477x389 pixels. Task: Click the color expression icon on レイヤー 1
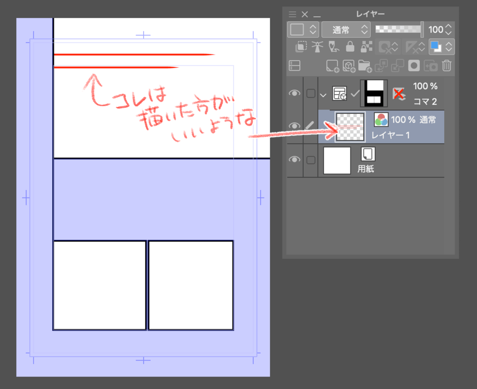381,120
